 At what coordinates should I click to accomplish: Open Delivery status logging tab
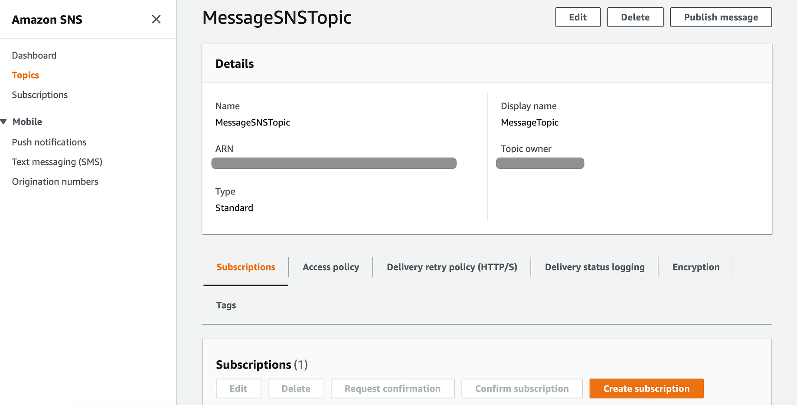595,267
